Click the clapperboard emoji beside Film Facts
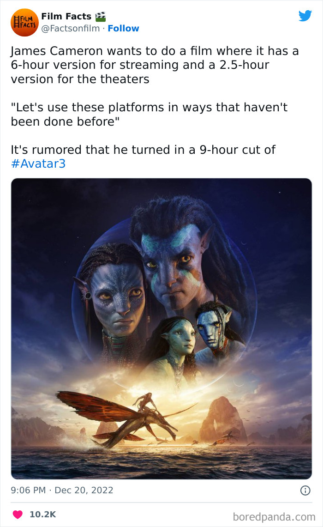This screenshot has height=527, width=323. click(x=101, y=17)
